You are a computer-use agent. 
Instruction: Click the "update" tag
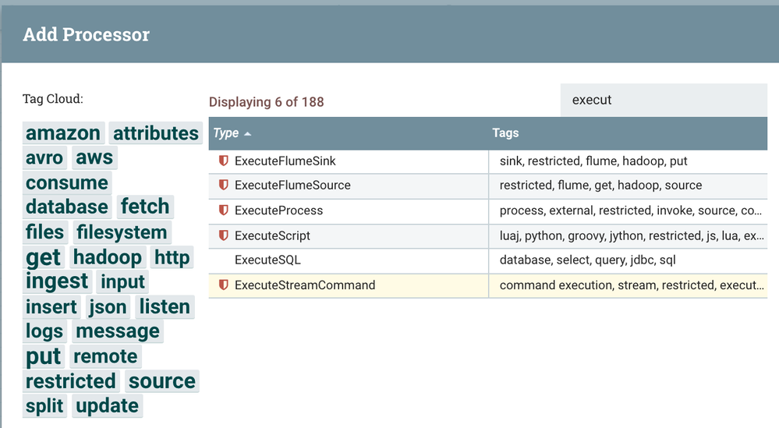tap(108, 406)
